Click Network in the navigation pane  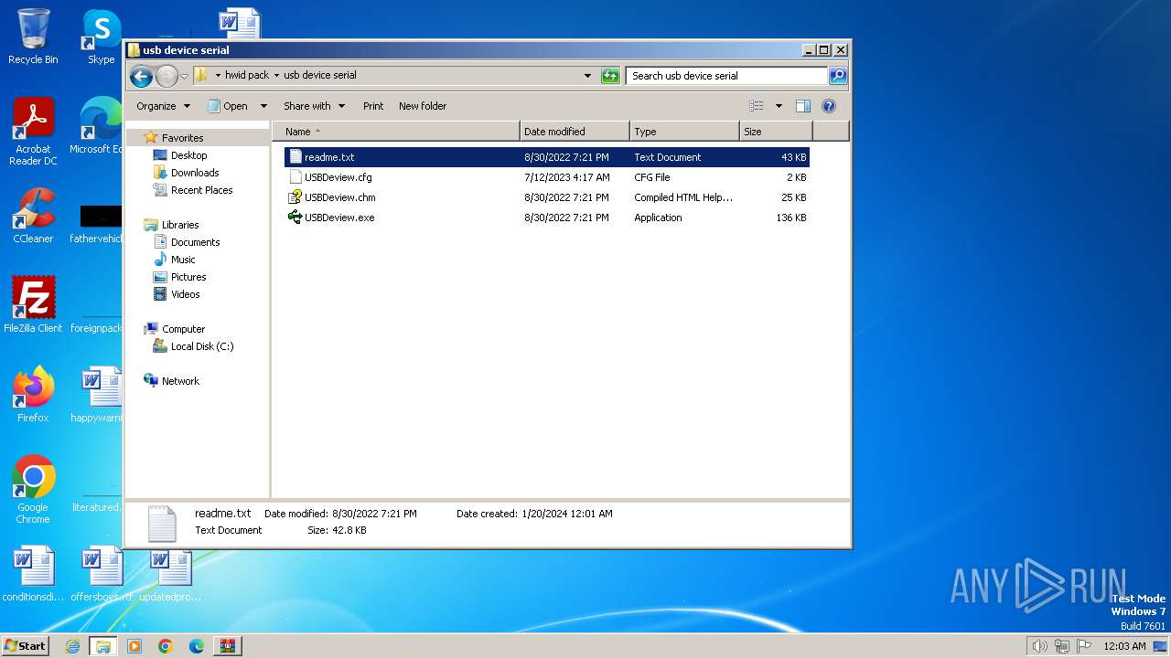[x=180, y=381]
